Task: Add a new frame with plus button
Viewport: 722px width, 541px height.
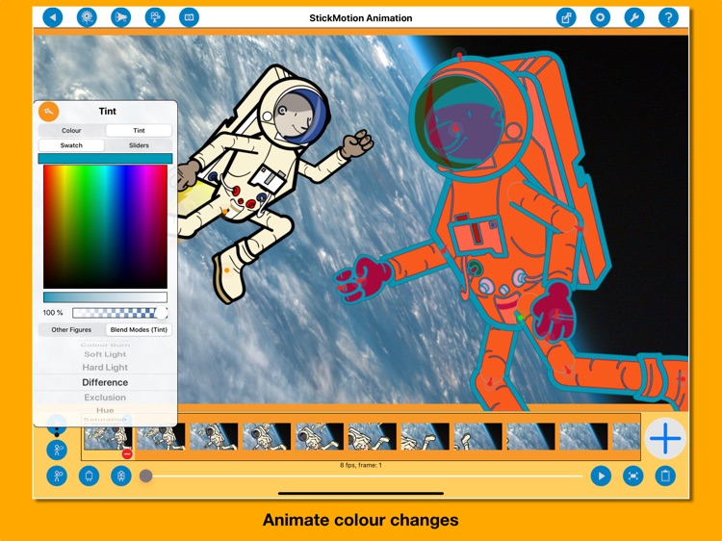Action: (665, 438)
